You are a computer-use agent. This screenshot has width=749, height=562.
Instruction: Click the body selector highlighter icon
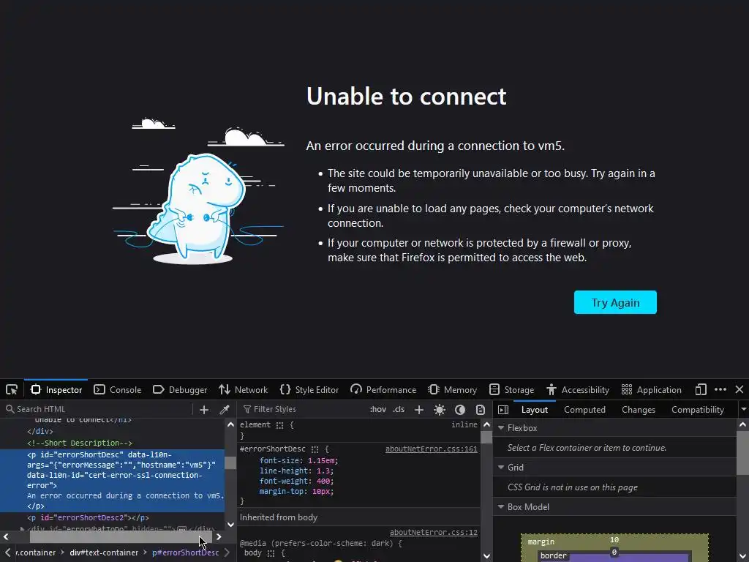[271, 553]
